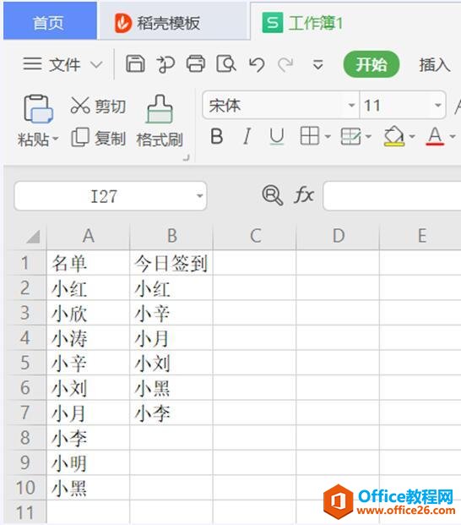Click cell containing 名单

89,263
